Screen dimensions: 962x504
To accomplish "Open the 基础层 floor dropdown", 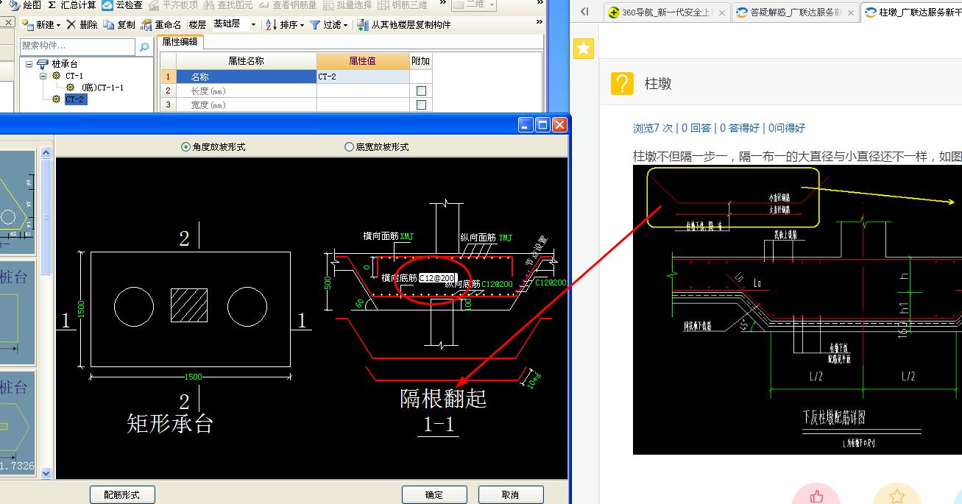I will coord(234,24).
